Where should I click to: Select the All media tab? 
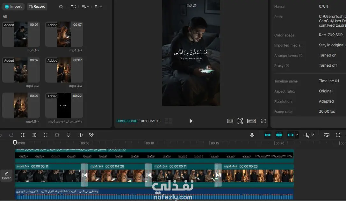point(5,17)
